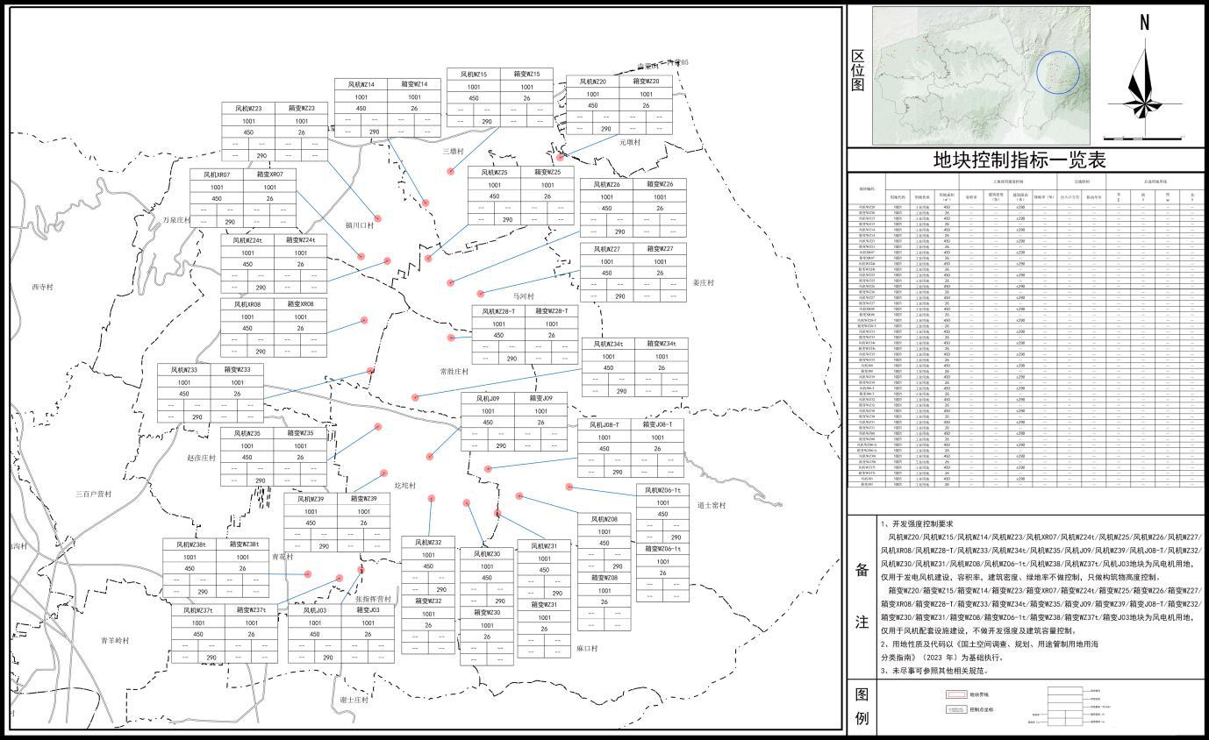1209x740 pixels.
Task: Select the 箱变WZ25 label header
Action: tap(547, 173)
